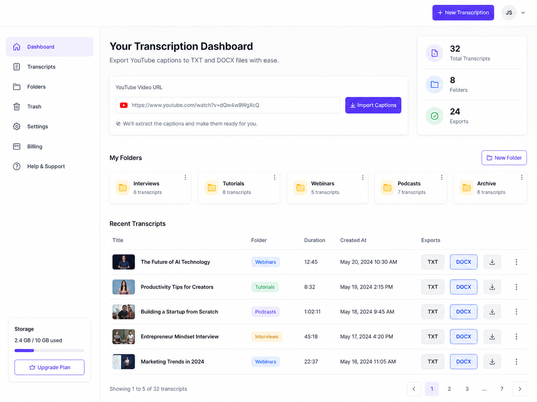Click the YouTube logo in URL field
Viewport: 537px width, 402px height.
coord(124,105)
